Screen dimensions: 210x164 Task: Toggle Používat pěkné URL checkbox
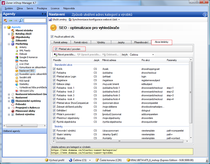coord(52,37)
